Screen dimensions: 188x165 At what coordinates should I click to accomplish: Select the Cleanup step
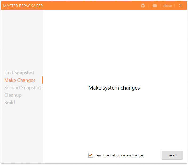pyautogui.click(x=13, y=95)
